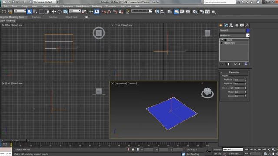Open the Create menu
Image resolution: width=278 pixels, height=156 pixels.
(x=45, y=6)
